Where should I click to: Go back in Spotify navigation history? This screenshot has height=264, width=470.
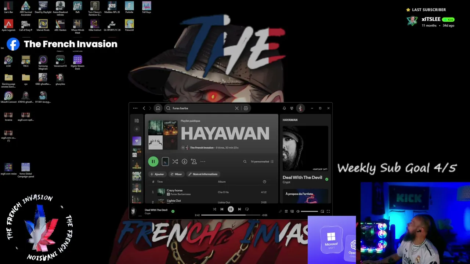point(144,108)
